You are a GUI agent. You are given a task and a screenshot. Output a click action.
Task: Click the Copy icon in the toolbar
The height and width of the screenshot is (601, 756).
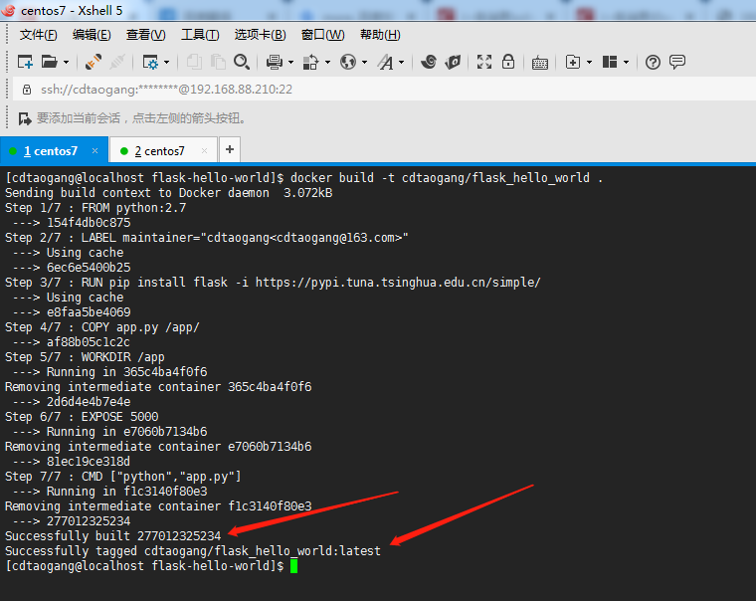point(194,63)
